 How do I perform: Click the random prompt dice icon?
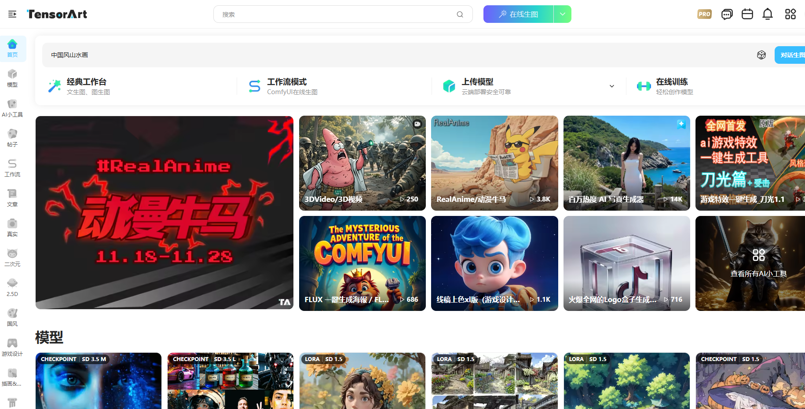pos(761,55)
